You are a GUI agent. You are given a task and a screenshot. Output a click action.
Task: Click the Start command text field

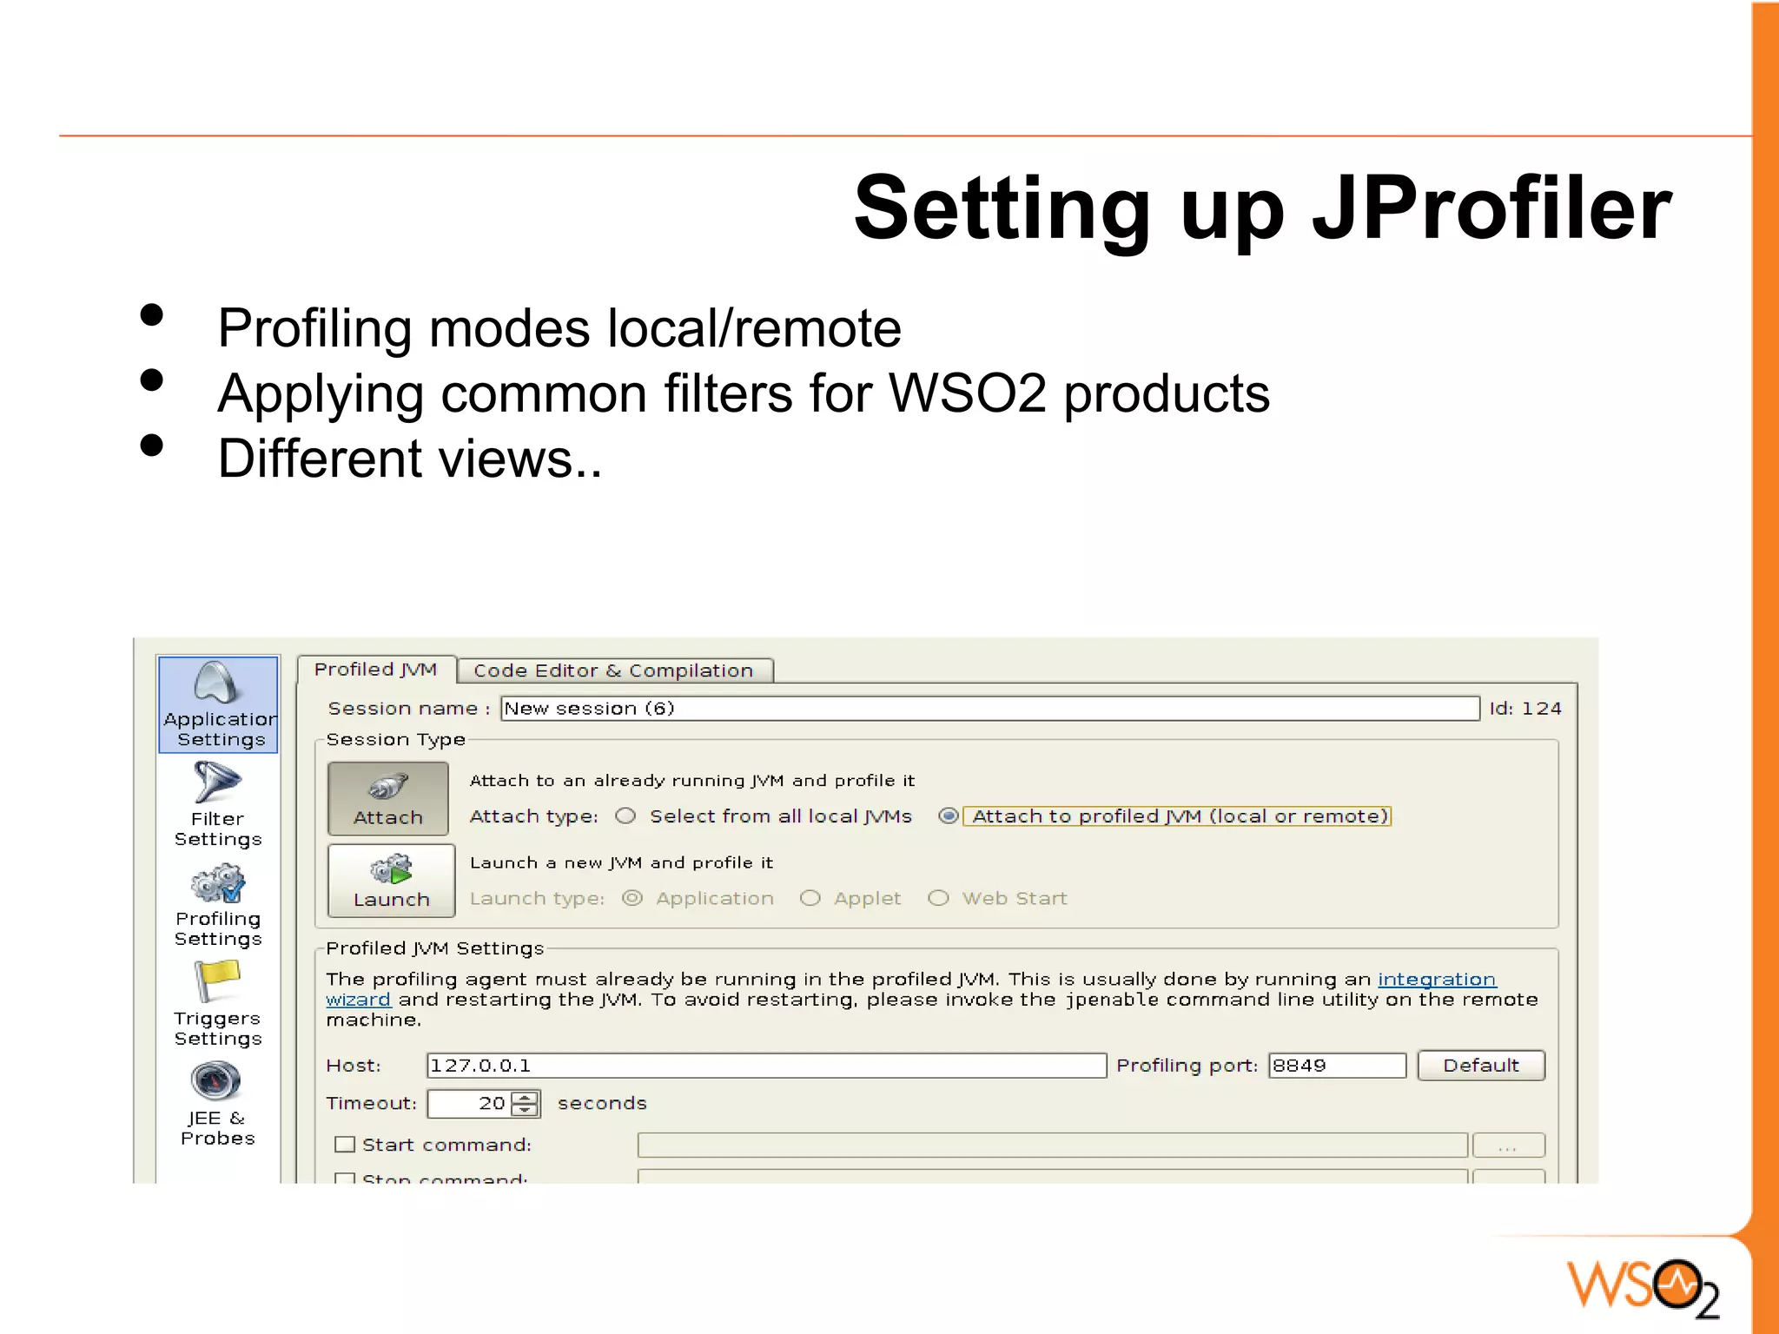click(x=1053, y=1146)
